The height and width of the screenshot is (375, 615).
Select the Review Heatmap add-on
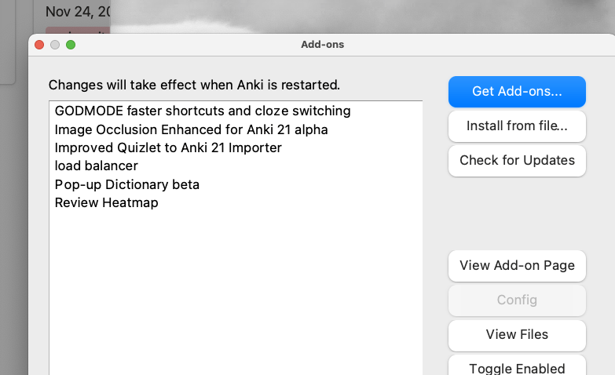click(x=107, y=202)
